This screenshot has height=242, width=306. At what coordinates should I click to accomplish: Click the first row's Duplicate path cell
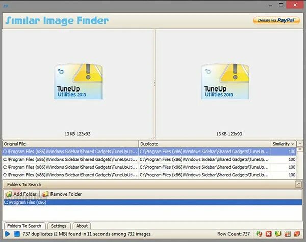tap(205, 152)
